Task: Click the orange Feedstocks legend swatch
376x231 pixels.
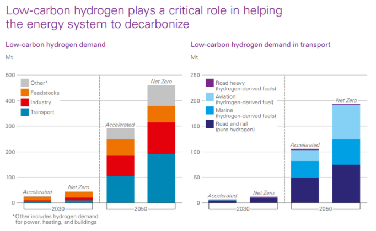Action: (25, 93)
